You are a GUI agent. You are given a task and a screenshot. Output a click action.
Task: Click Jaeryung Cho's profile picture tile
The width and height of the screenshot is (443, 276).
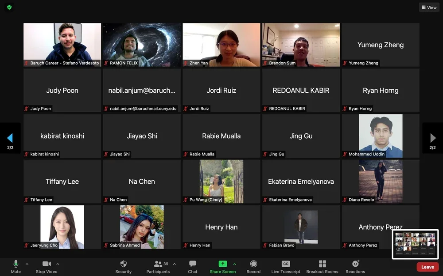point(62,227)
